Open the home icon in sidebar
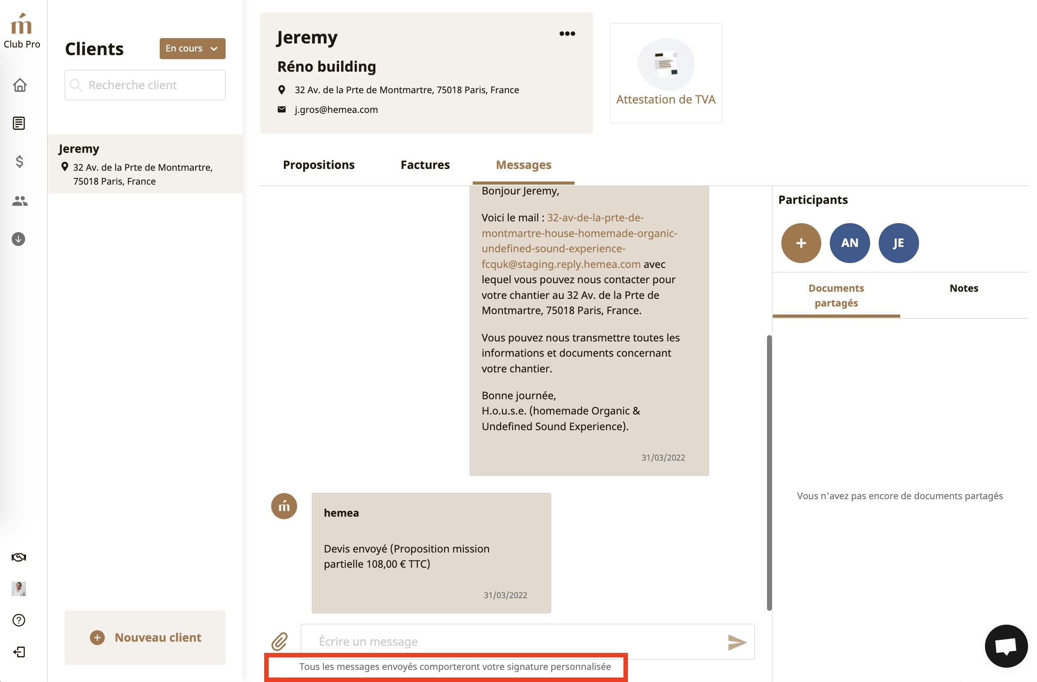The height and width of the screenshot is (682, 1037). pos(20,85)
